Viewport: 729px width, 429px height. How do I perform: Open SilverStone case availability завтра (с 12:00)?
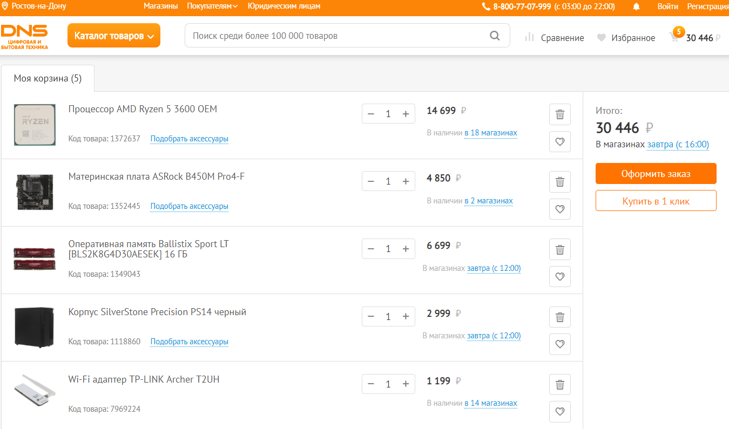pos(494,336)
